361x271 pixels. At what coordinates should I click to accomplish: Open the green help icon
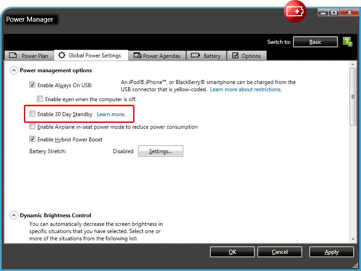(x=347, y=42)
